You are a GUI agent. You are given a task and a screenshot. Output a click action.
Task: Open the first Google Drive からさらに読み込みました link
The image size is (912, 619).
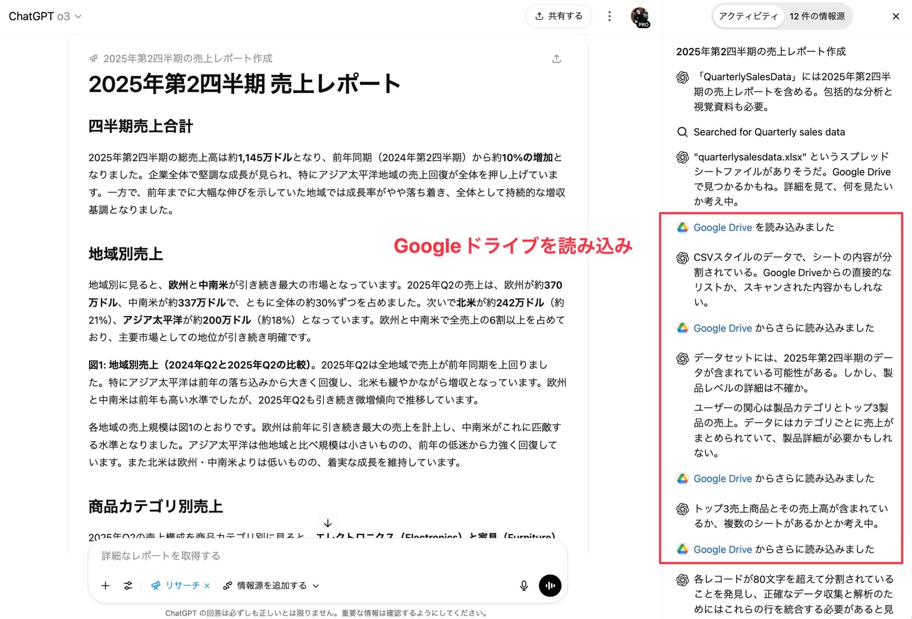722,329
